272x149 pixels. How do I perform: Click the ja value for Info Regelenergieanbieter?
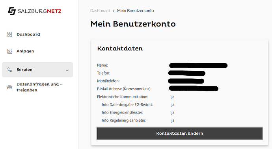pos(173,121)
